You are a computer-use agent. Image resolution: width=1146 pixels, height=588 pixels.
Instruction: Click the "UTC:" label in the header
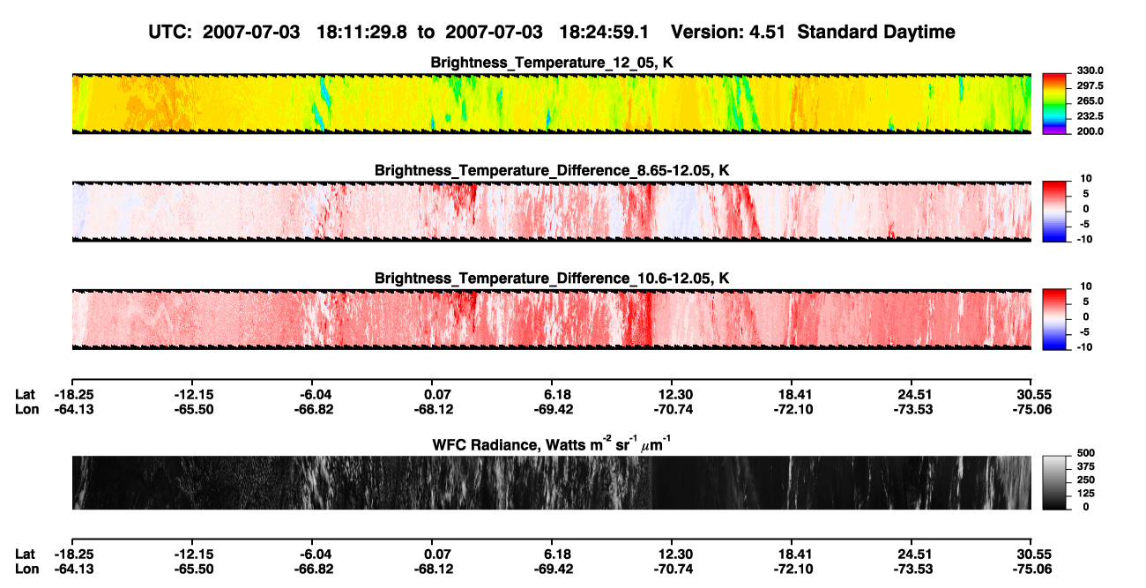point(169,32)
